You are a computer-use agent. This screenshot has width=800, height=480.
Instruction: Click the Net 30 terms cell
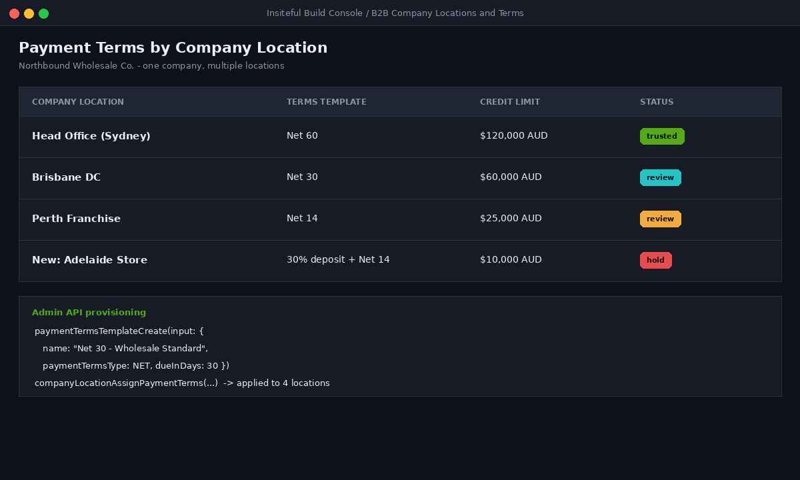pos(302,177)
